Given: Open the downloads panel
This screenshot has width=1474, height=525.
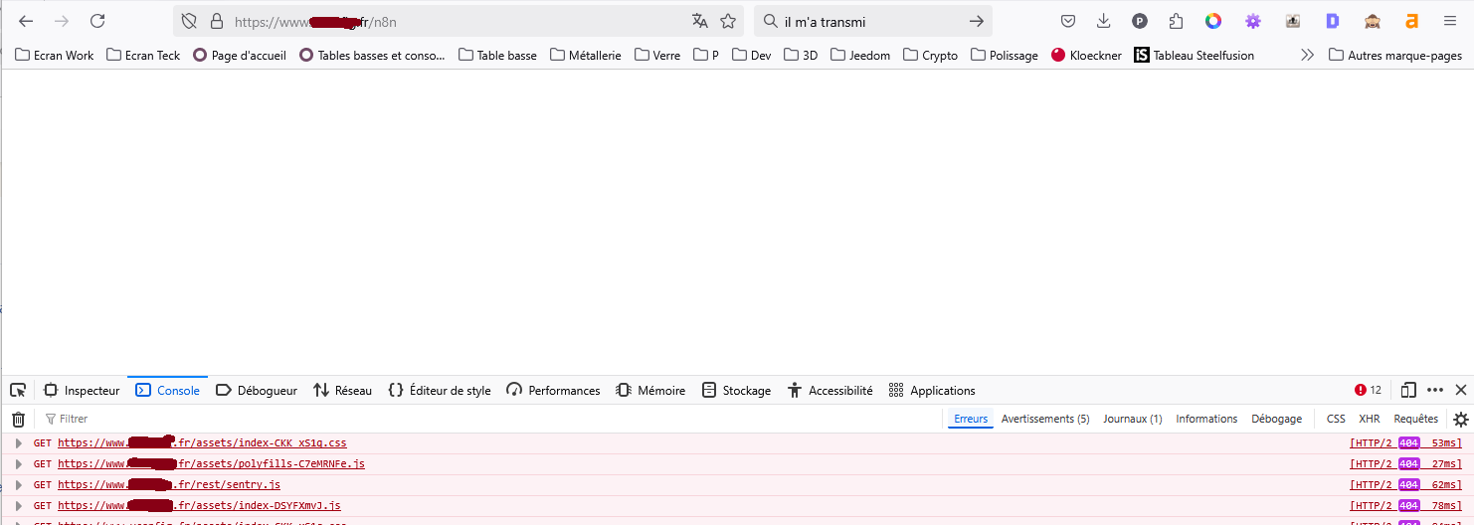Looking at the screenshot, I should point(1104,21).
